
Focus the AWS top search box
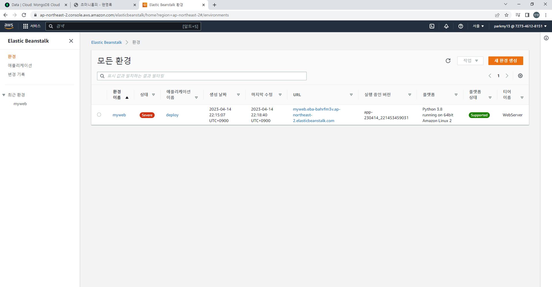click(x=123, y=26)
